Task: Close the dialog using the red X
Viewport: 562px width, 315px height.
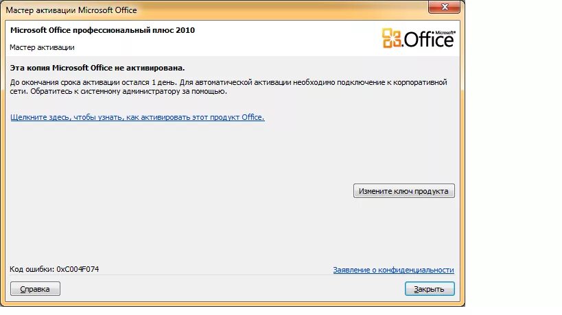Action: pos(444,7)
